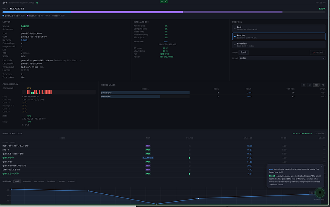Switch model usage range to 24h

[316, 85]
